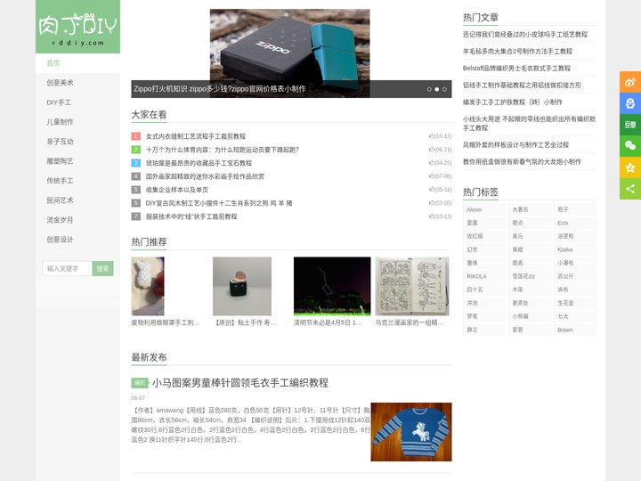
Task: Open the clay sushi figure thumbnail
Action: point(242,286)
